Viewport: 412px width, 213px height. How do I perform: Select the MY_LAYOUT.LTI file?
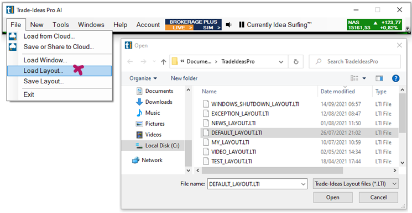coord(230,142)
